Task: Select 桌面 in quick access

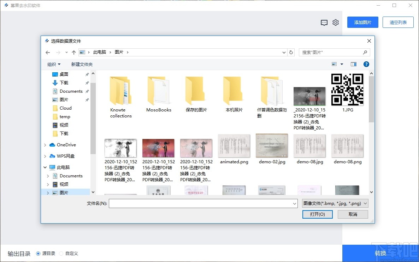Action: [x=64, y=74]
